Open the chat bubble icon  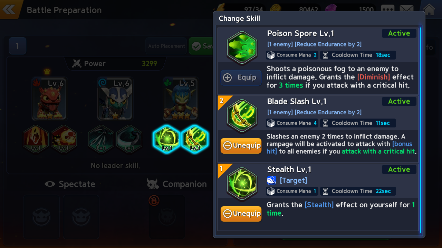tap(388, 9)
